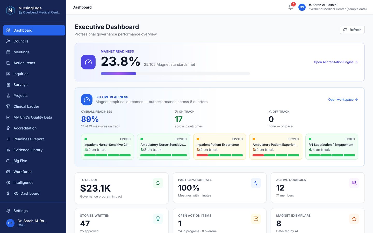The width and height of the screenshot is (373, 233).
Task: Click the Meetings calendar icon in sidebar
Action: click(8, 52)
